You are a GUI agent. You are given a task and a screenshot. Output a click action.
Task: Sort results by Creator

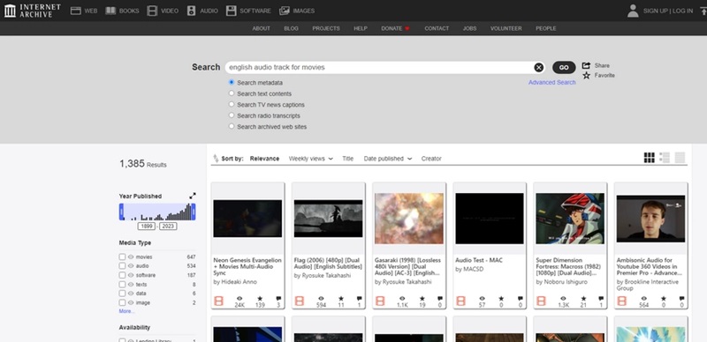coord(431,159)
